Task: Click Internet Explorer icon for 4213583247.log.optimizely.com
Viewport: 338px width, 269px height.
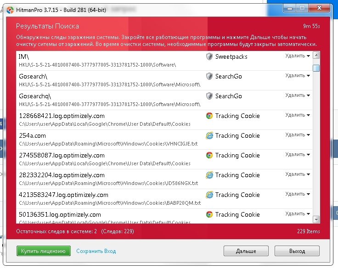Action: [x=209, y=195]
